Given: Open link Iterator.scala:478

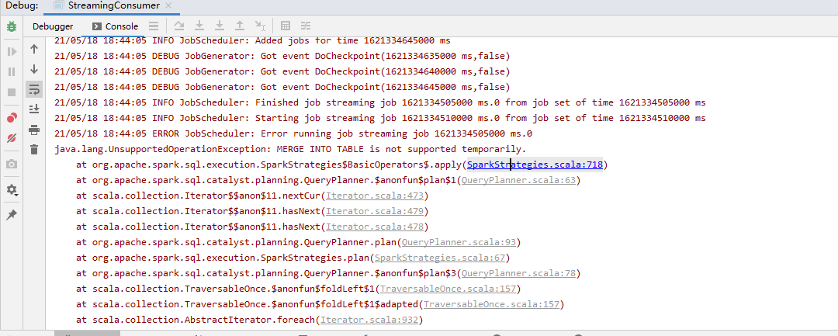Looking at the screenshot, I should [x=375, y=227].
